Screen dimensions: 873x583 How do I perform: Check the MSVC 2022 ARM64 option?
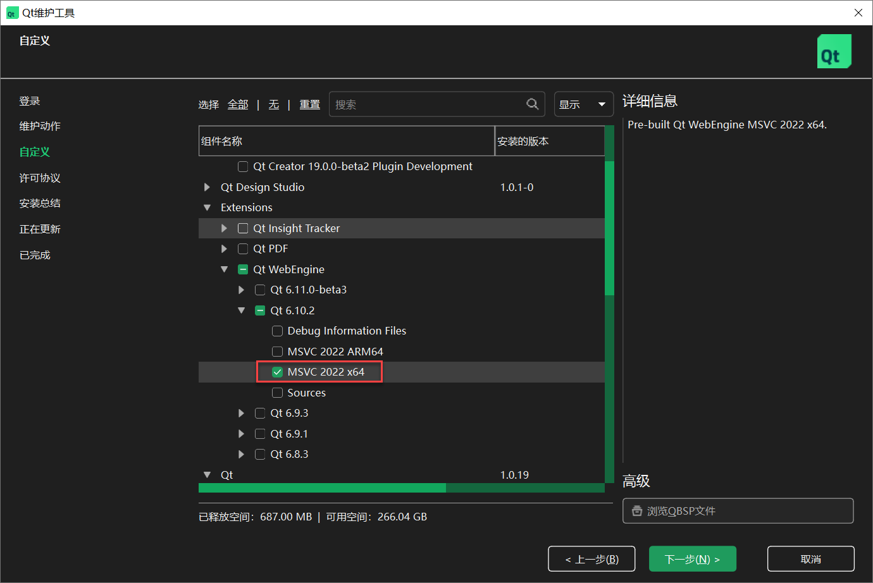[277, 352]
